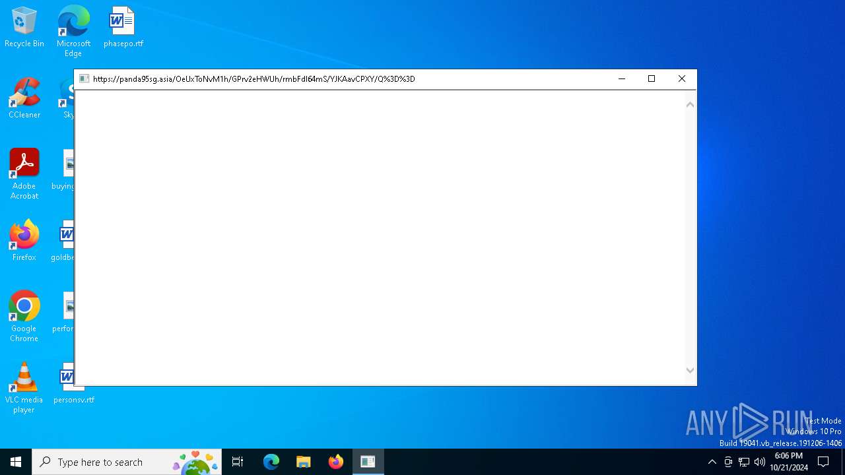Viewport: 845px width, 475px height.
Task: Open Firefox from the taskbar
Action: click(336, 462)
